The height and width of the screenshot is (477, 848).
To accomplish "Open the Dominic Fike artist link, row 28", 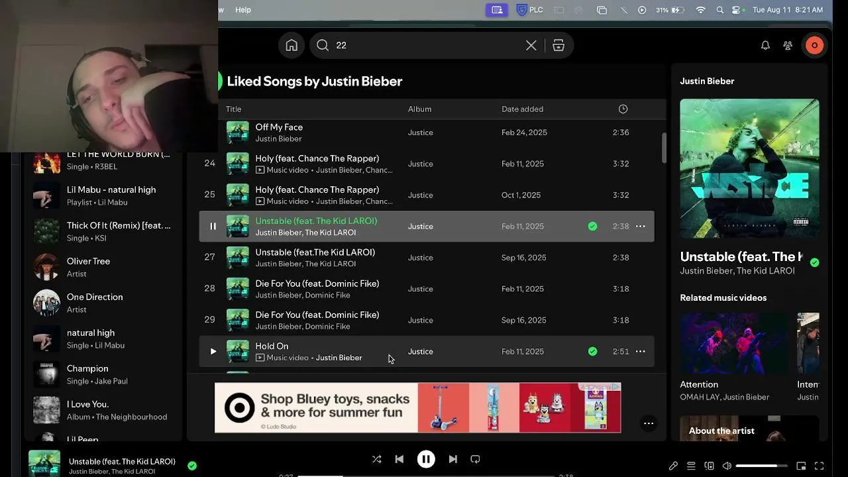I will point(327,295).
